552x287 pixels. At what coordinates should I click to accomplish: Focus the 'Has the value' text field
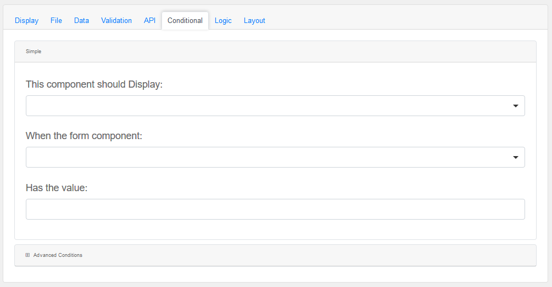275,209
